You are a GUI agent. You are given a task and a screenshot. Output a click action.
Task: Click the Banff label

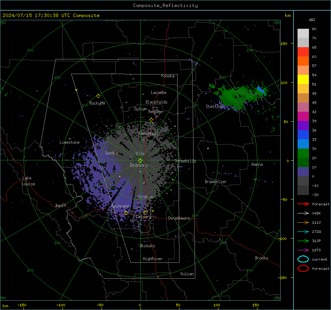61,205
